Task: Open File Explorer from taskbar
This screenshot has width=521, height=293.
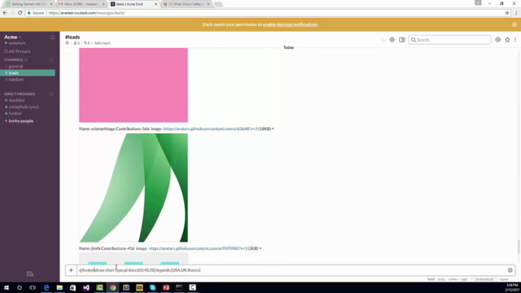Action: (59, 287)
